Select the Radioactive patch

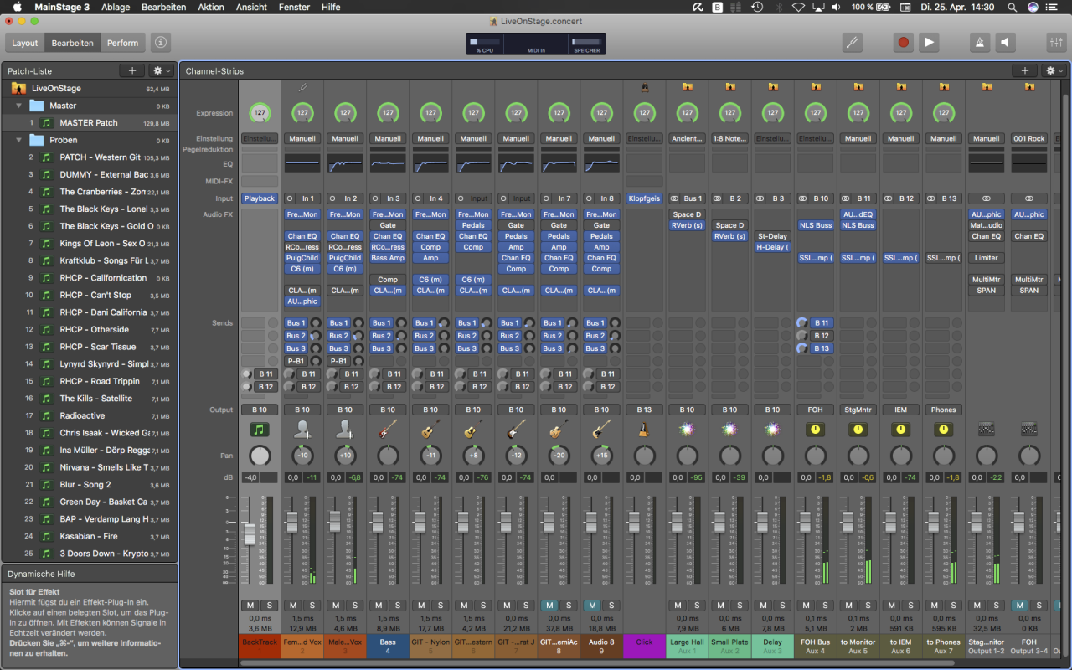tap(82, 415)
